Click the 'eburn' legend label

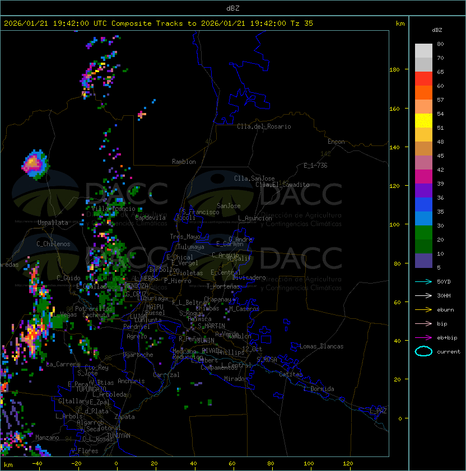[x=445, y=310]
